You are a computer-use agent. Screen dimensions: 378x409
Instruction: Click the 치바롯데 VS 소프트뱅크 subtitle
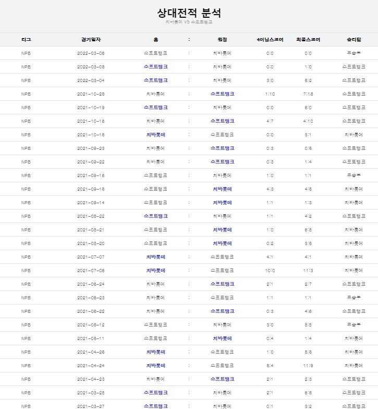click(x=189, y=22)
